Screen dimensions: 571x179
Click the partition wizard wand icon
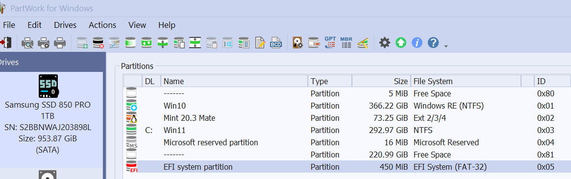click(x=114, y=43)
